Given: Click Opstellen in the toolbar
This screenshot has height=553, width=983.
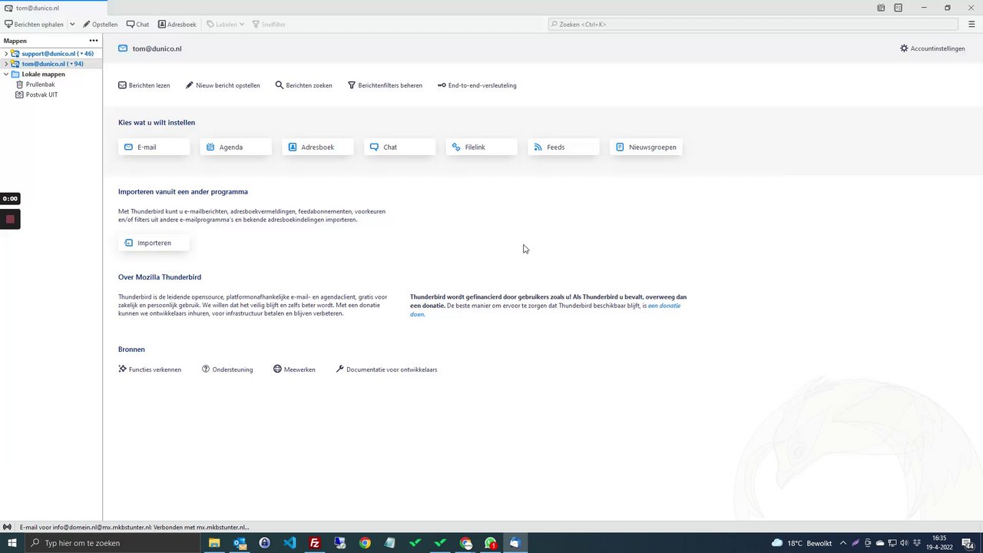Looking at the screenshot, I should (100, 25).
